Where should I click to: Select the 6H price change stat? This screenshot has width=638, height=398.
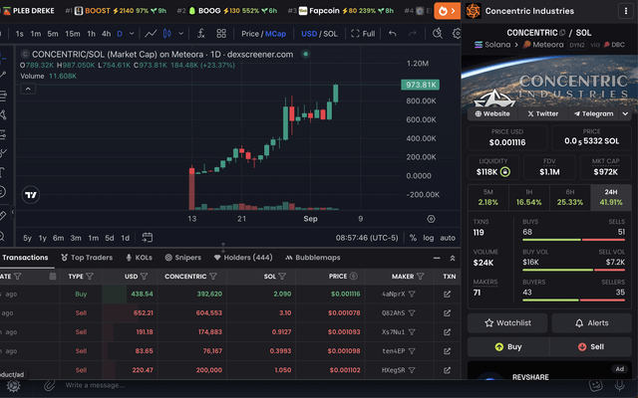569,197
